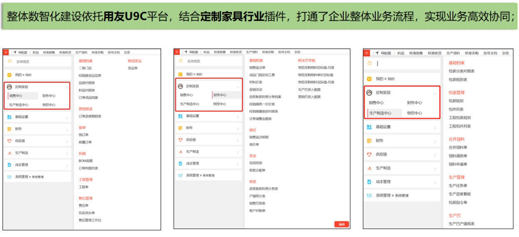Image resolution: width=519 pixels, height=237 pixels.
Task: Click 成本管理 document icon in the middle screenshot
Action: 180,164
